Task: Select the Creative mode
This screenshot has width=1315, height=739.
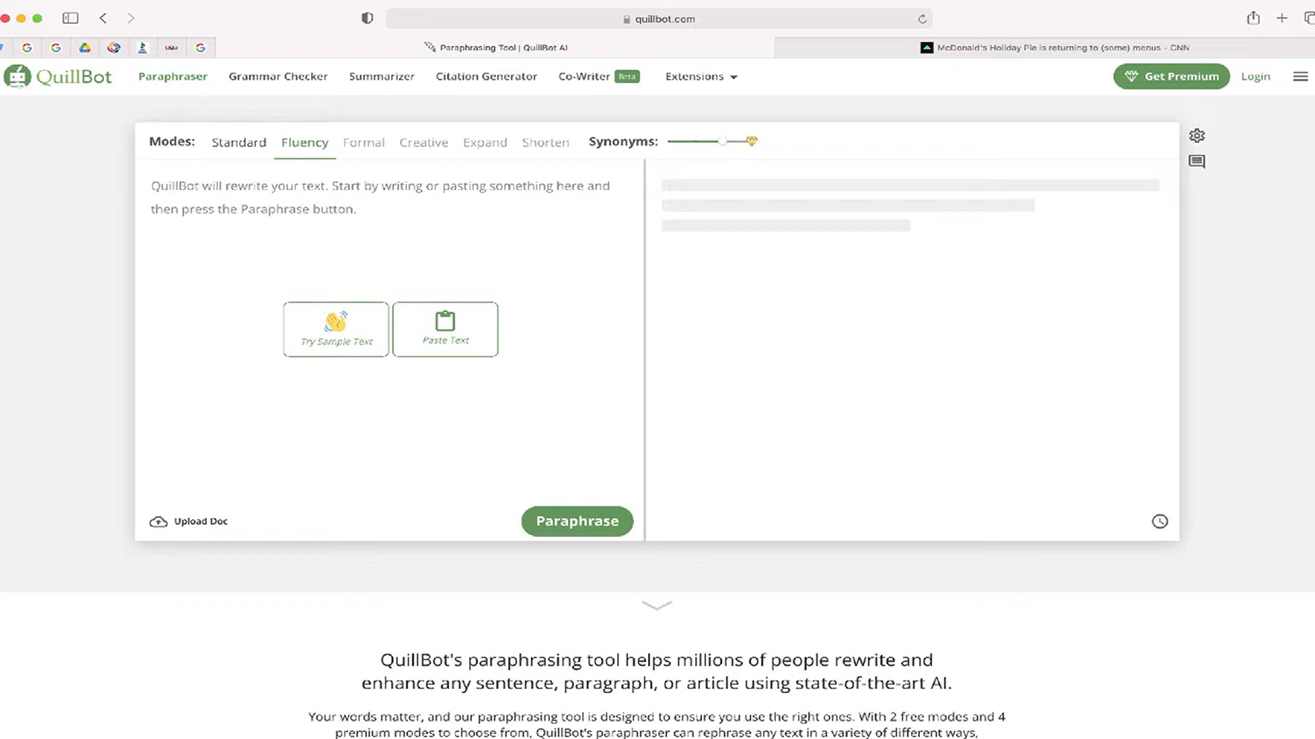Action: 424,142
